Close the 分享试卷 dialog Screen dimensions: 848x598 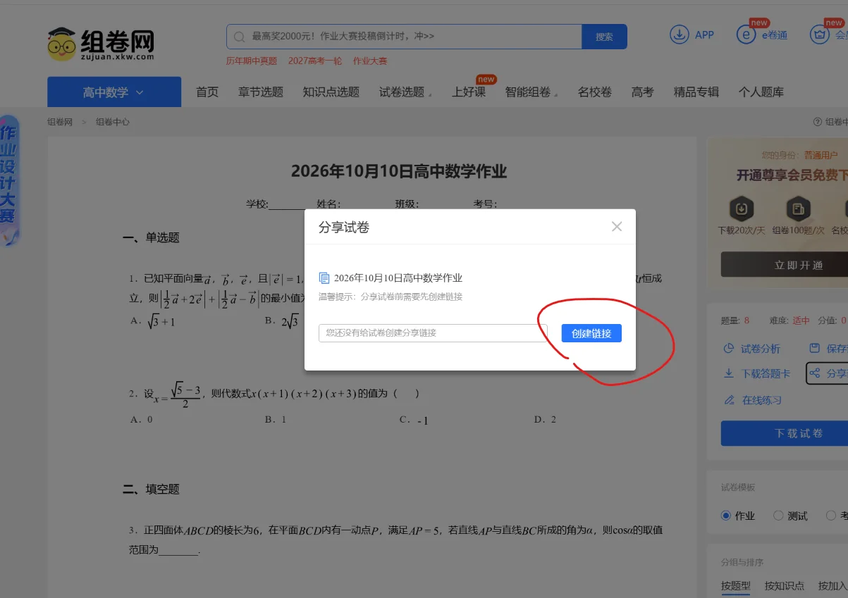(617, 226)
